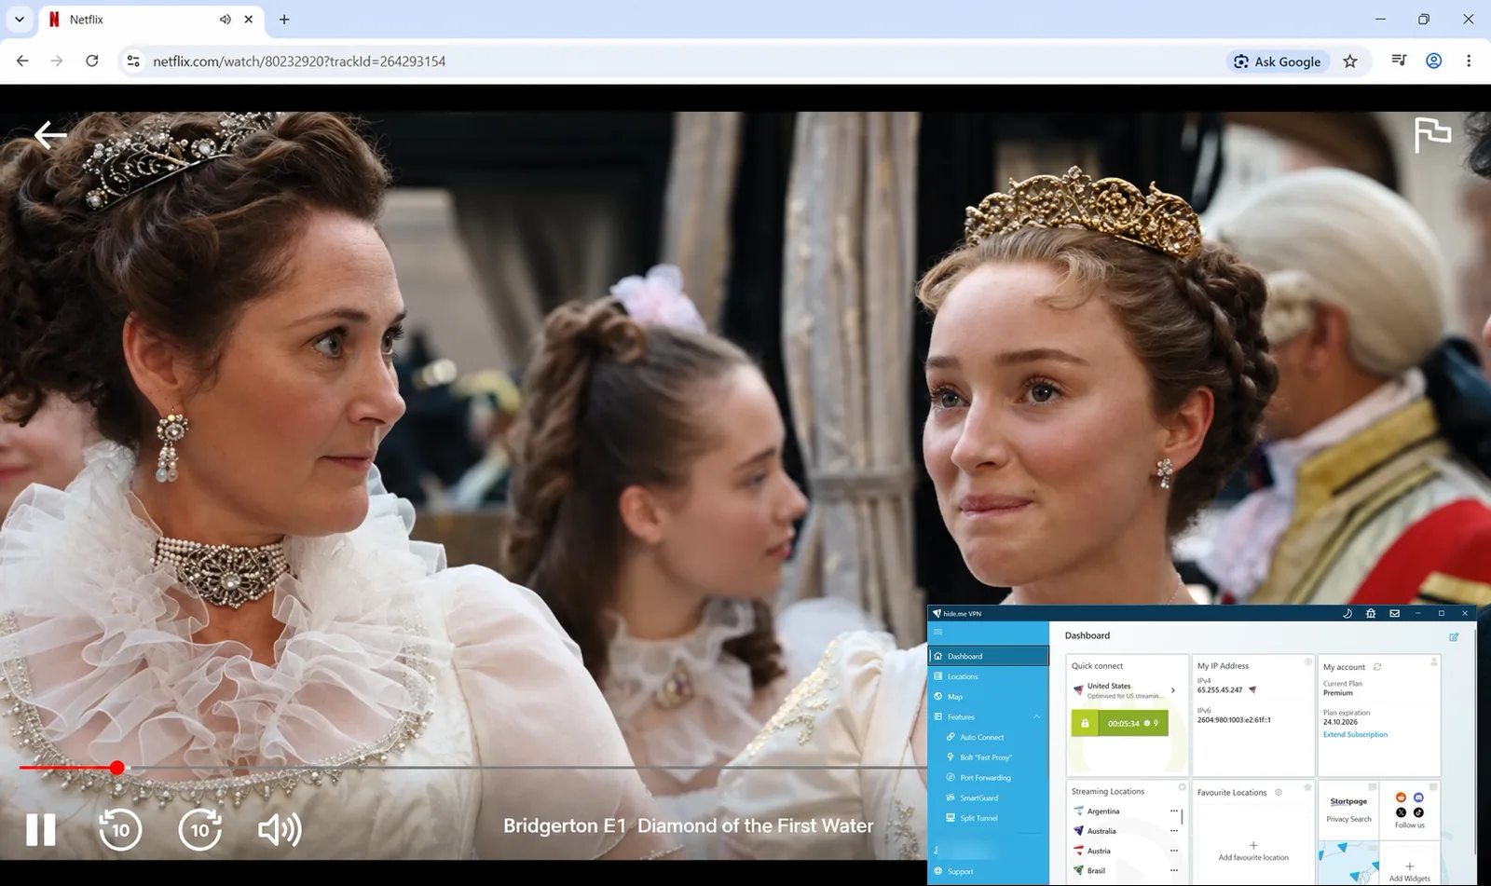Open Locations in the hide.me sidebar

point(989,676)
